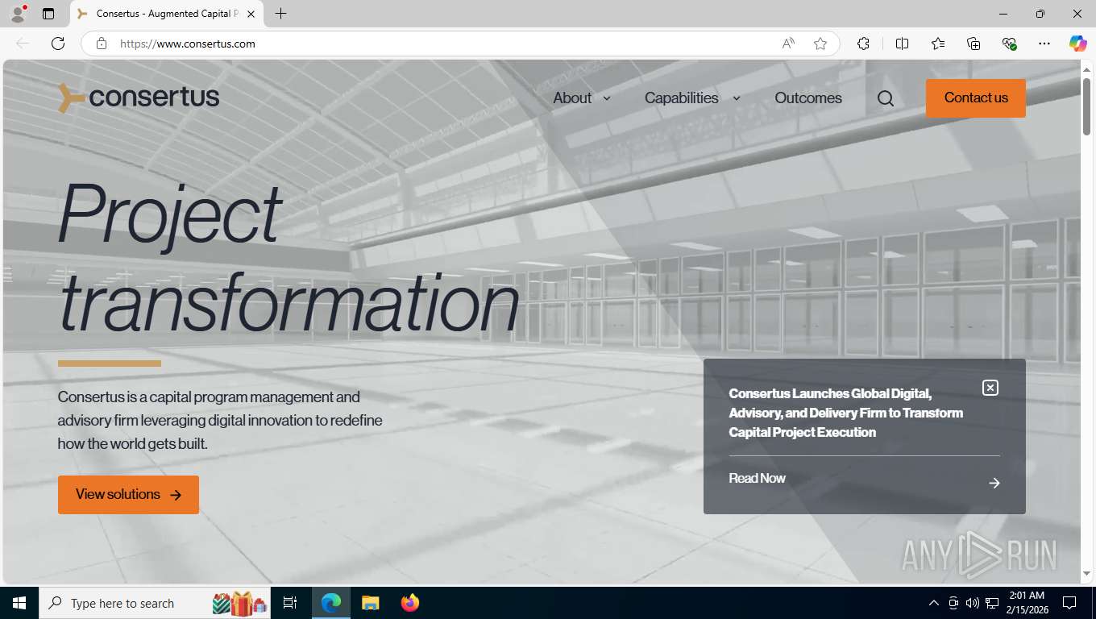Open the site search magnifier icon
This screenshot has width=1096, height=619.
coord(886,98)
